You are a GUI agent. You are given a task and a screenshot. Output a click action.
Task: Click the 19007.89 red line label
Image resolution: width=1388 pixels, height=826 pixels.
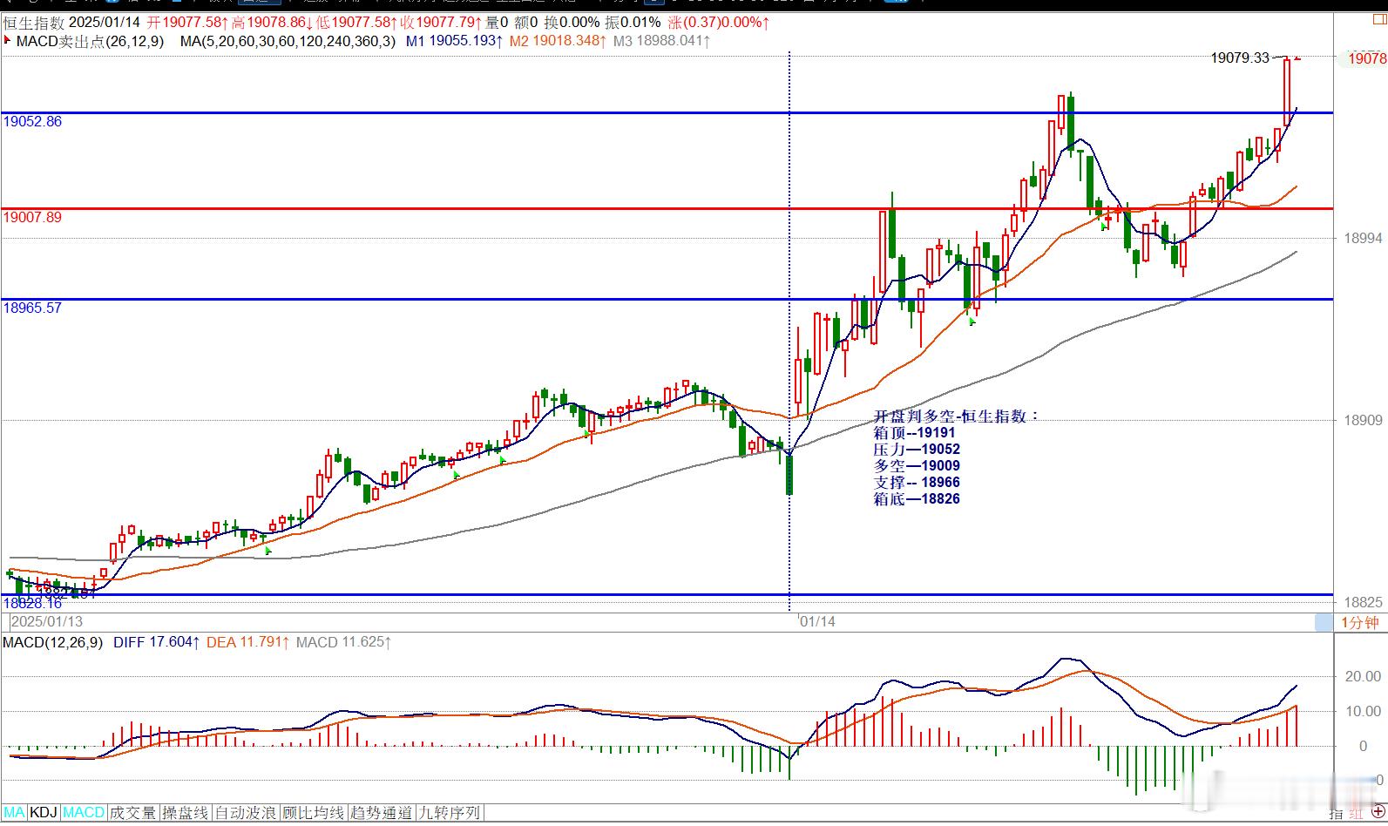click(x=33, y=217)
